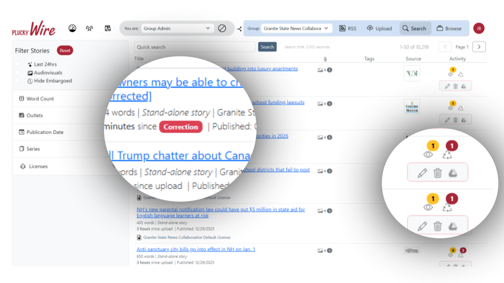Open the Anti-sanctuary city bills story link
This screenshot has height=283, width=504.
click(196, 249)
